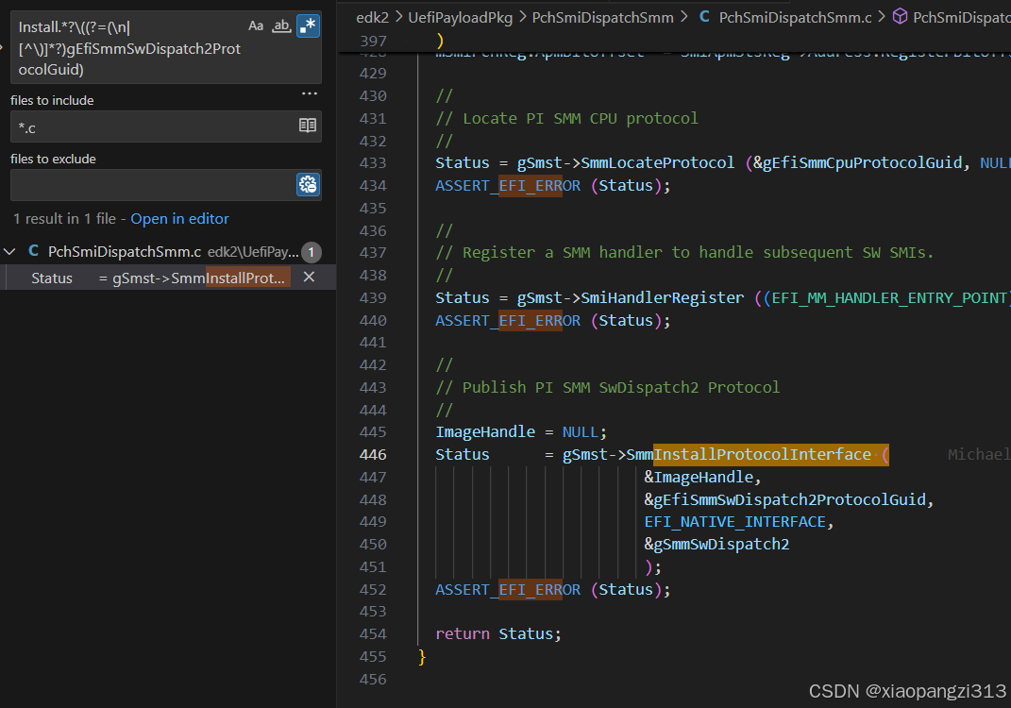Screen dimensions: 1011x708
Task: Click Michael git blame annotation
Action: [979, 455]
